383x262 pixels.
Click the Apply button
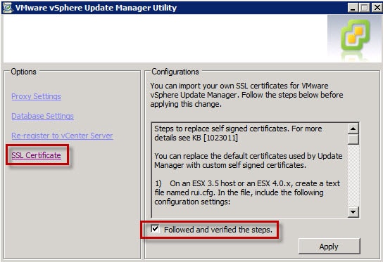pos(329,247)
